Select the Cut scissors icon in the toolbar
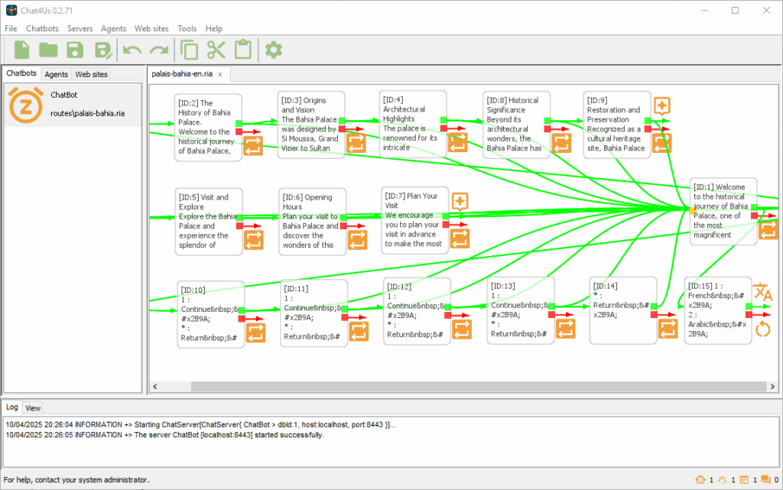This screenshot has width=783, height=490. 216,49
